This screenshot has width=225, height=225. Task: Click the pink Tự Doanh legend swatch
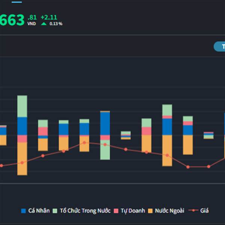(x=116, y=211)
